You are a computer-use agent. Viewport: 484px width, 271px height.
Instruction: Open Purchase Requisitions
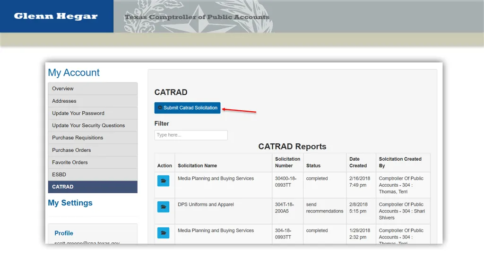[93, 138]
